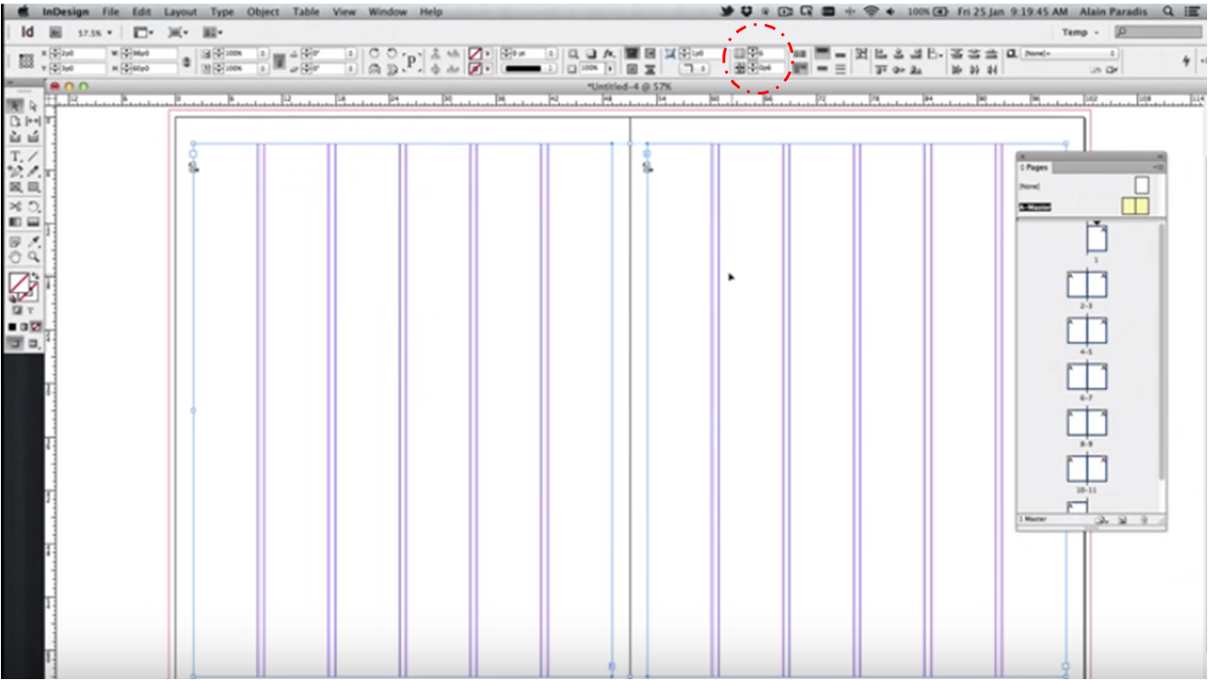Toggle the screen mode at toolbar bottom
Image resolution: width=1208 pixels, height=680 pixels.
point(17,343)
